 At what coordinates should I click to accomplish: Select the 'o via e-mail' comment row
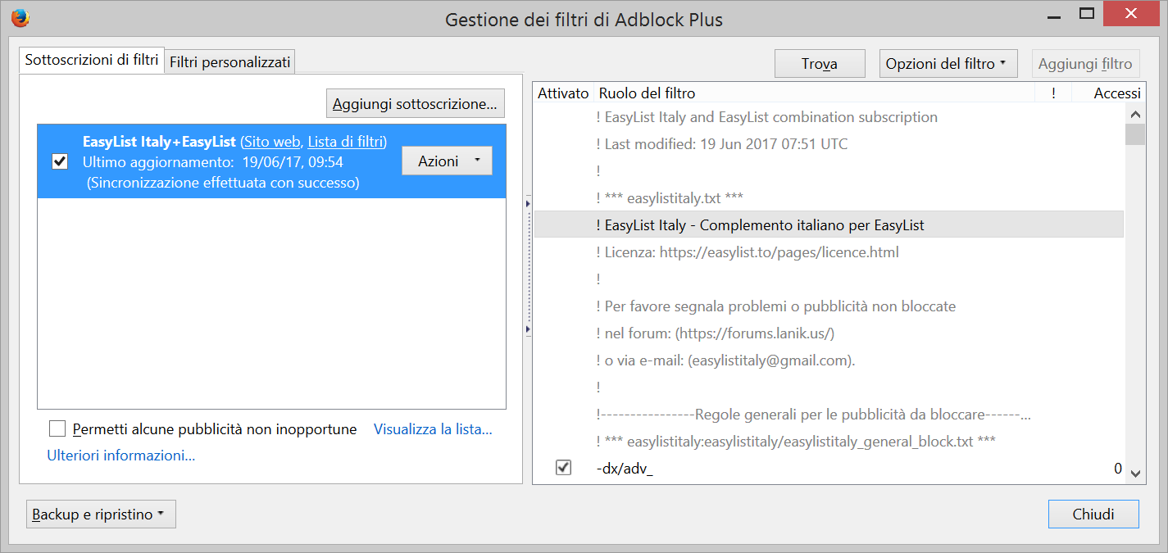pos(829,360)
